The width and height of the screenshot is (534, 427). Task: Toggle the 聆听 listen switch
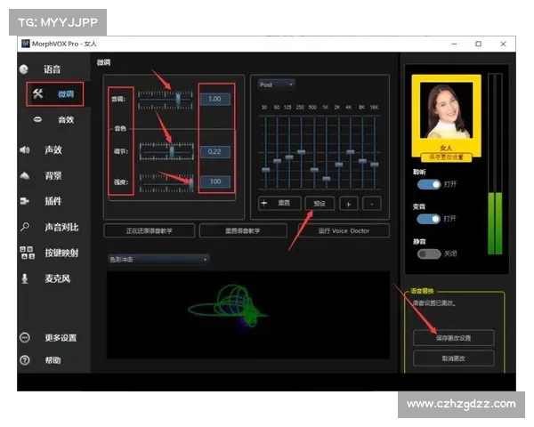pyautogui.click(x=429, y=184)
